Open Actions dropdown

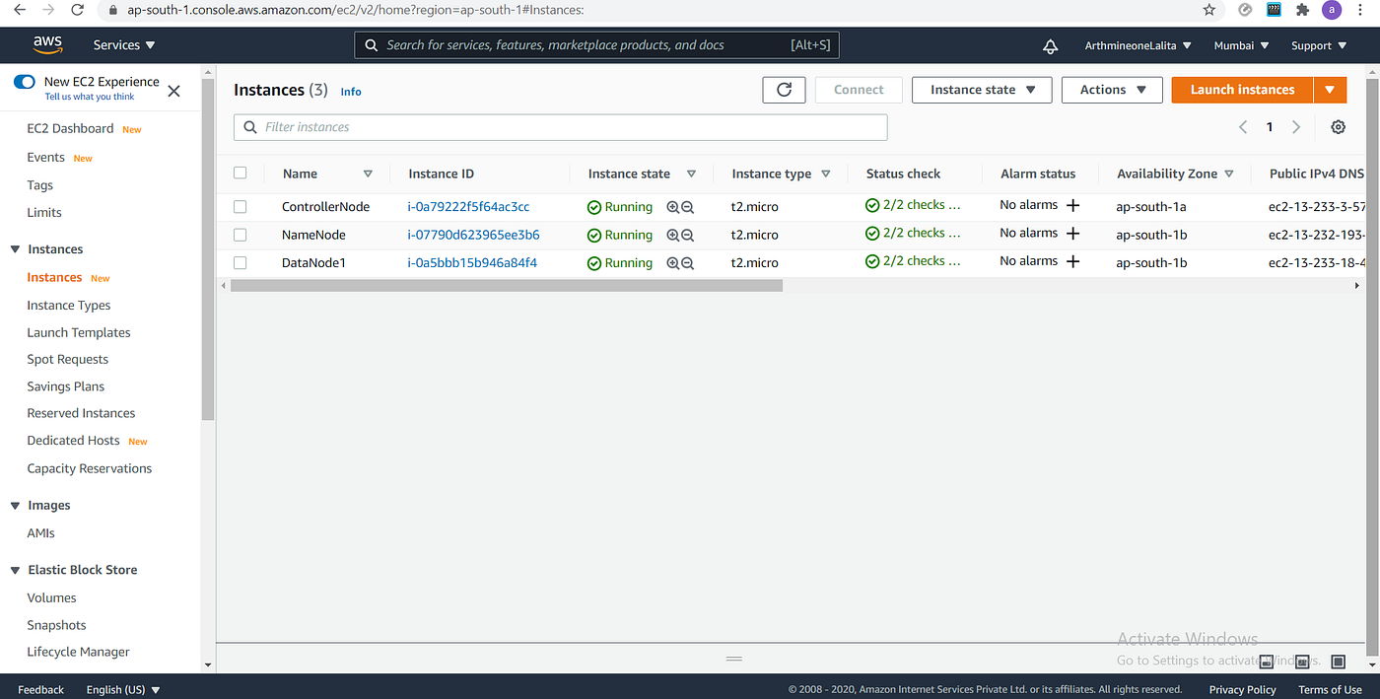pos(1112,90)
